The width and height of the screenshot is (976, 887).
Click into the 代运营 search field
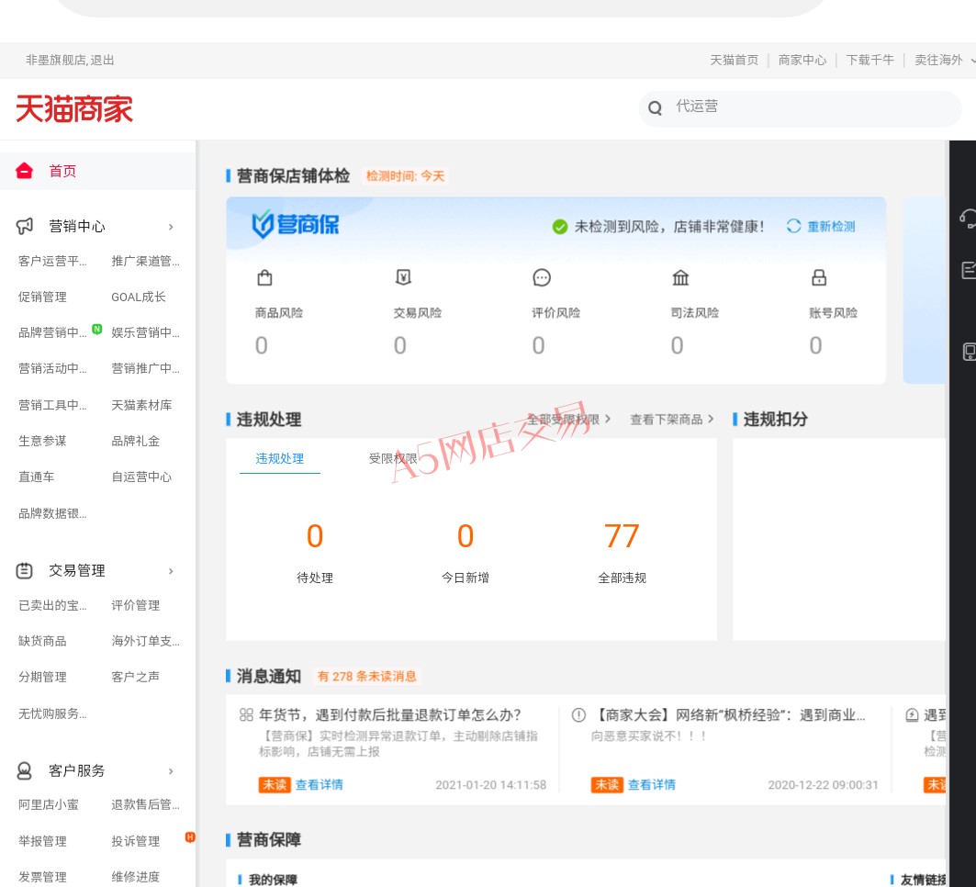800,107
